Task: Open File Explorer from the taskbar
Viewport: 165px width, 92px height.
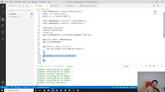Action: point(48,90)
